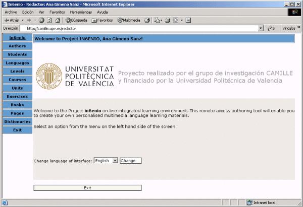Open the Archivo menu
This screenshot has width=303, height=207.
[11, 12]
